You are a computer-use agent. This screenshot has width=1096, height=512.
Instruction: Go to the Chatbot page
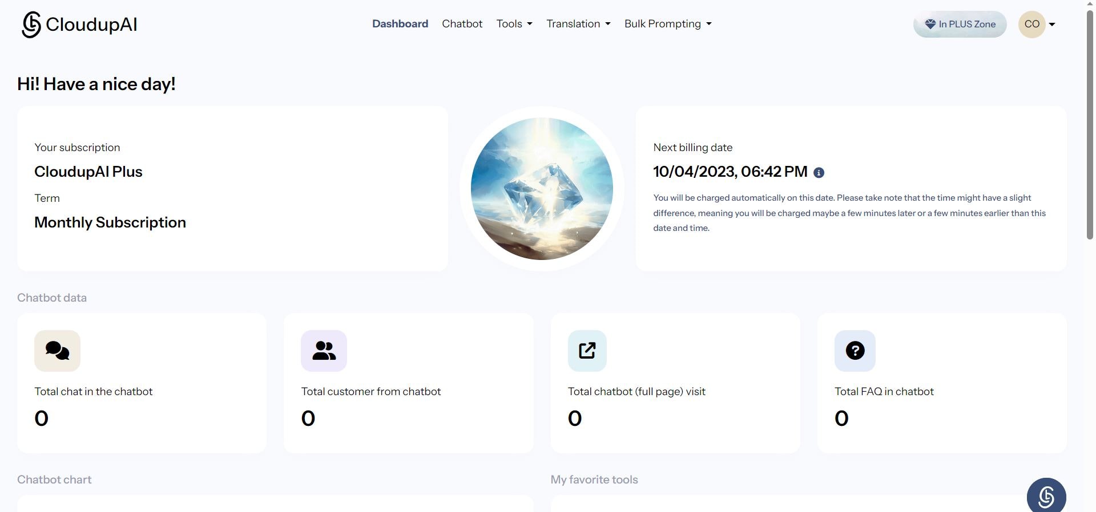[462, 24]
